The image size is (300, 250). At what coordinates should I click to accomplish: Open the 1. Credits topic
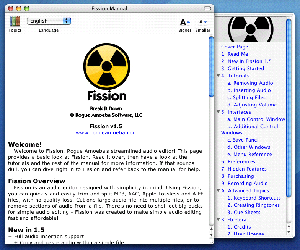tap(239, 227)
